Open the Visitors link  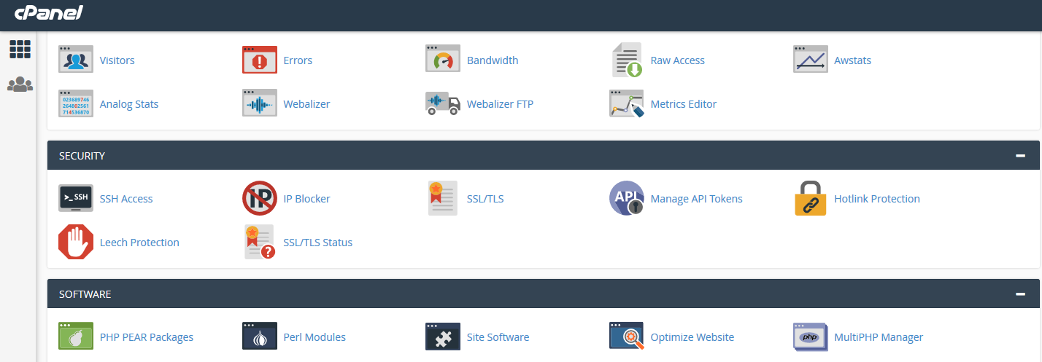click(117, 60)
